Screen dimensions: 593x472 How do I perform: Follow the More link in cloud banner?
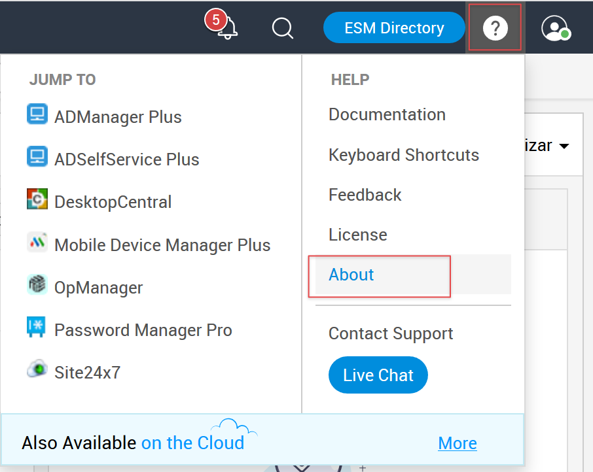(x=458, y=443)
